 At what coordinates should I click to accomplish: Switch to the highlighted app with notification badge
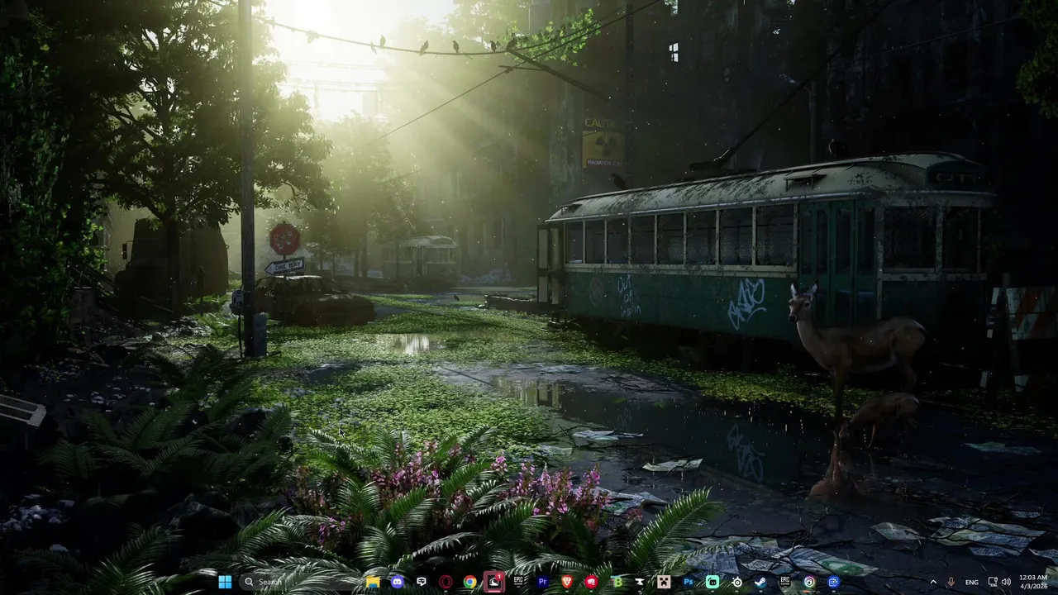[494, 582]
